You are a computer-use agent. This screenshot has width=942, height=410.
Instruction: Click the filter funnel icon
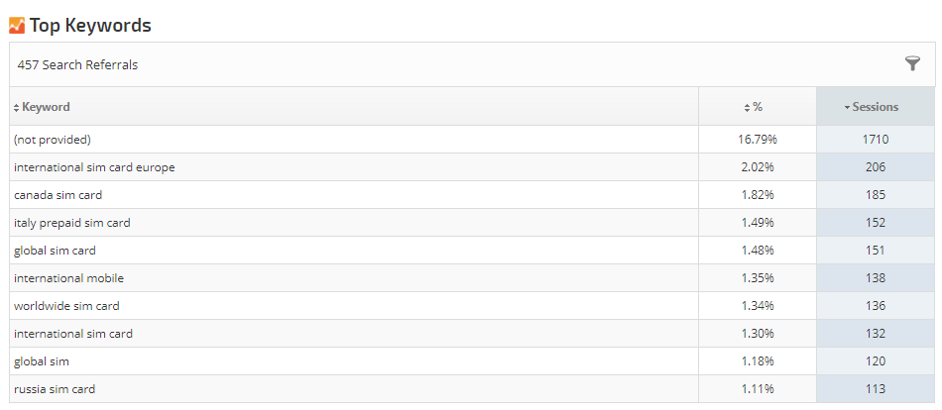coord(912,64)
